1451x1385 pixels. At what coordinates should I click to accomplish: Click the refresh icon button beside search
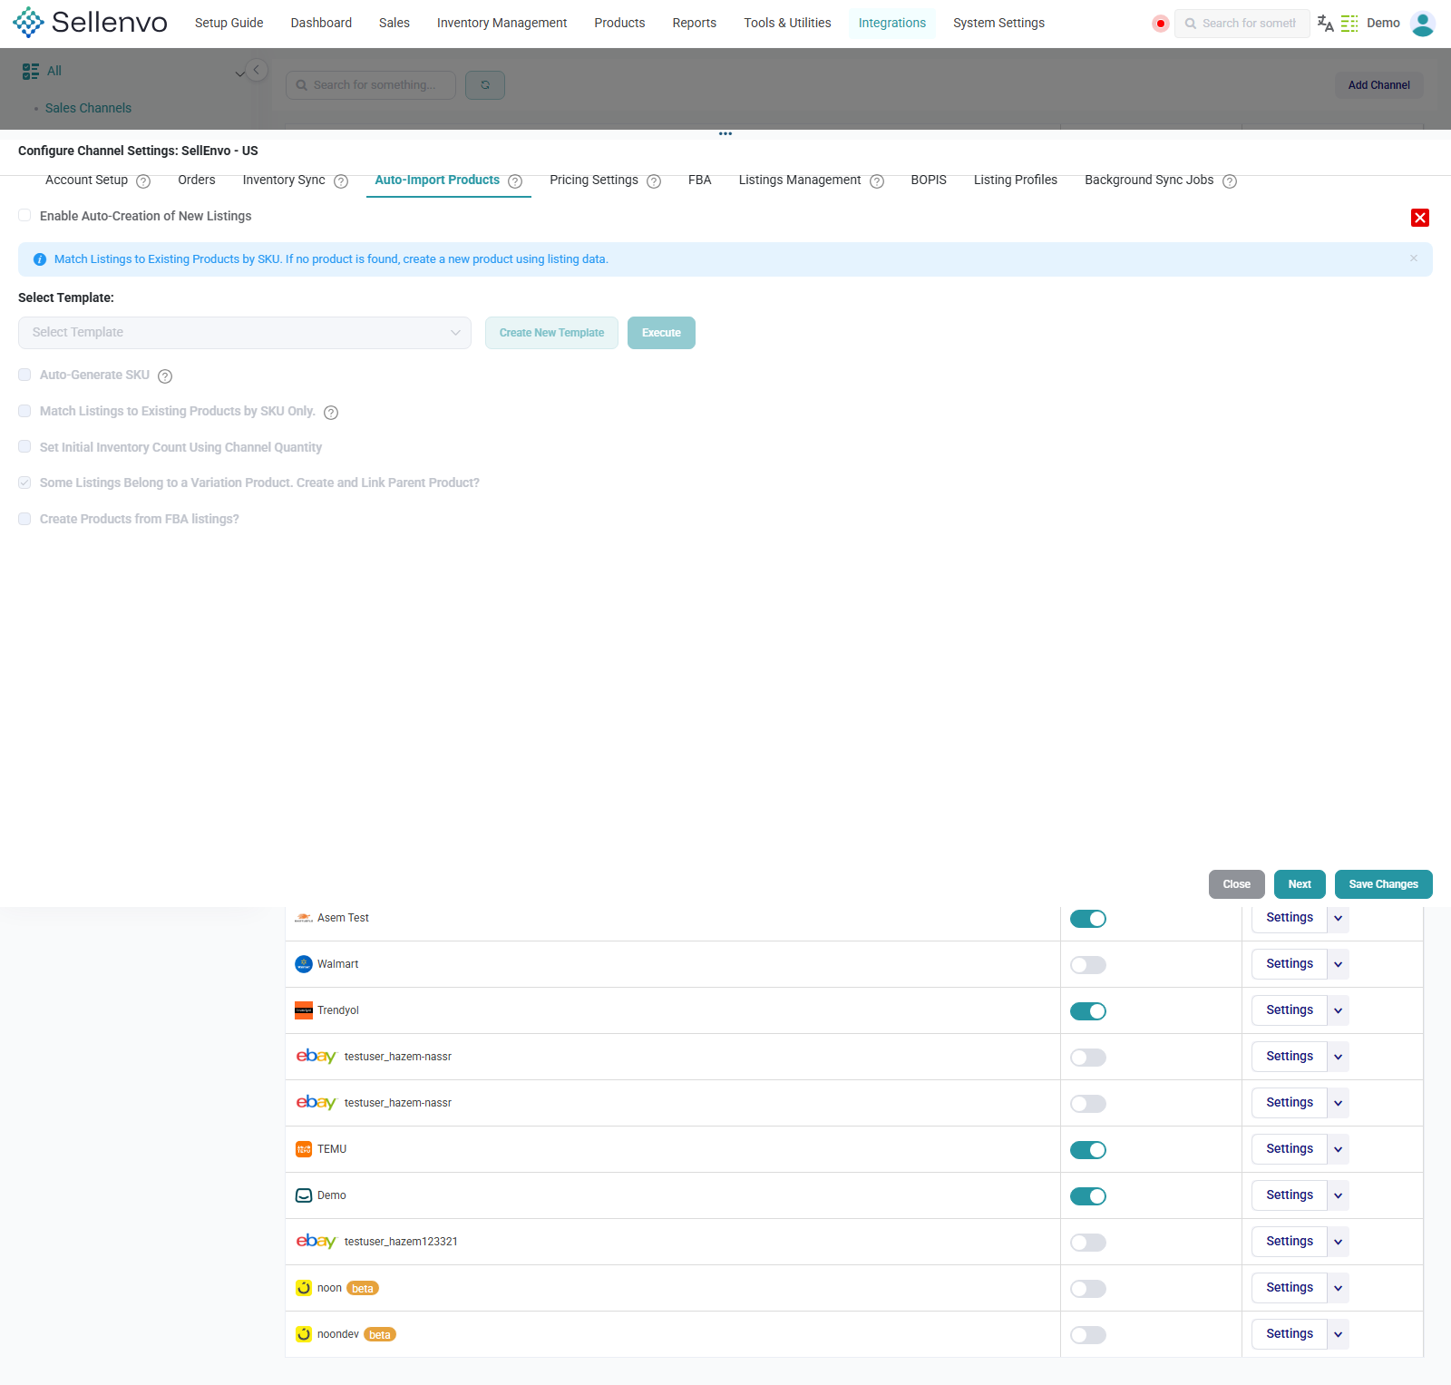click(485, 85)
